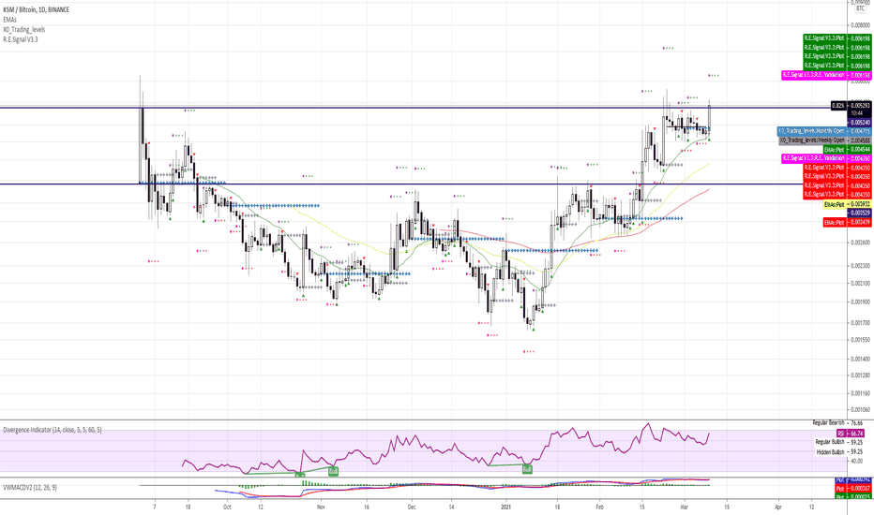The image size is (874, 515).
Task: Click the Bull label near 2021
Action: click(527, 469)
